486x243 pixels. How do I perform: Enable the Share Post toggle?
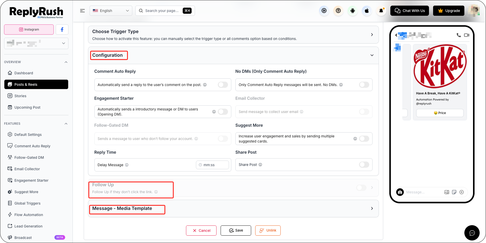[364, 165]
